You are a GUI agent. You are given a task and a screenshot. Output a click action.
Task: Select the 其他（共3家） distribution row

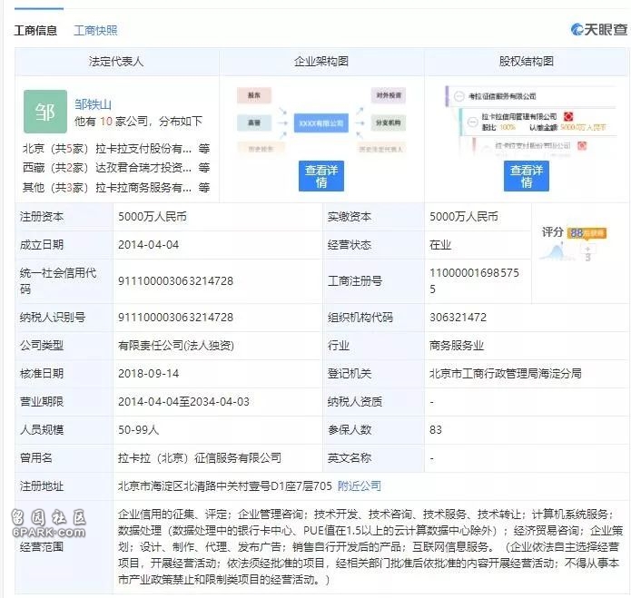click(116, 188)
